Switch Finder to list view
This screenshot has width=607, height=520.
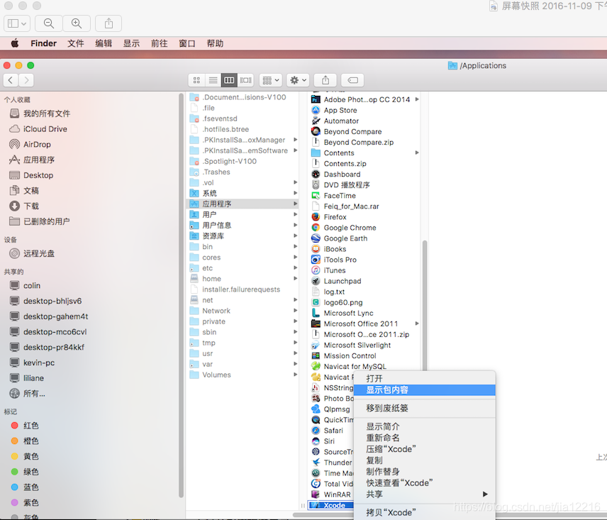pos(213,80)
